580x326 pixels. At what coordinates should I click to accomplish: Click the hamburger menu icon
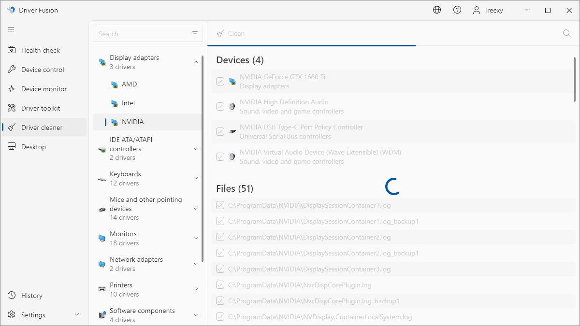tap(11, 29)
